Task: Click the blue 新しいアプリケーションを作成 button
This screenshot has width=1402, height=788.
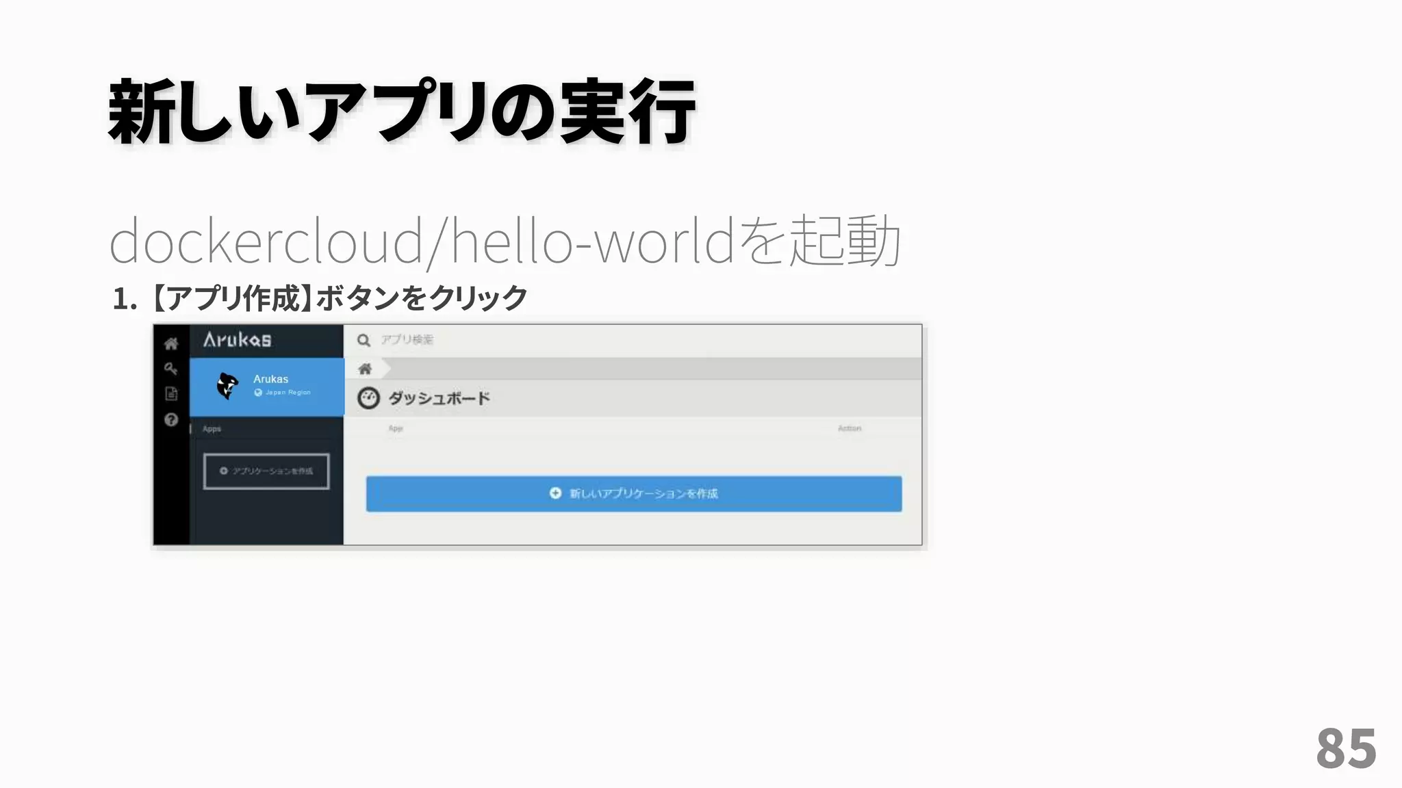Action: click(x=634, y=494)
